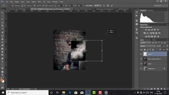Select the Eyedropper tool

[x=2, y=29]
